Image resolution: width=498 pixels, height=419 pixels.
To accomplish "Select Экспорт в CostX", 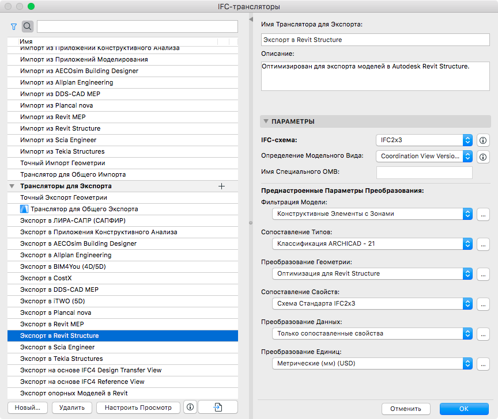I will click(123, 278).
